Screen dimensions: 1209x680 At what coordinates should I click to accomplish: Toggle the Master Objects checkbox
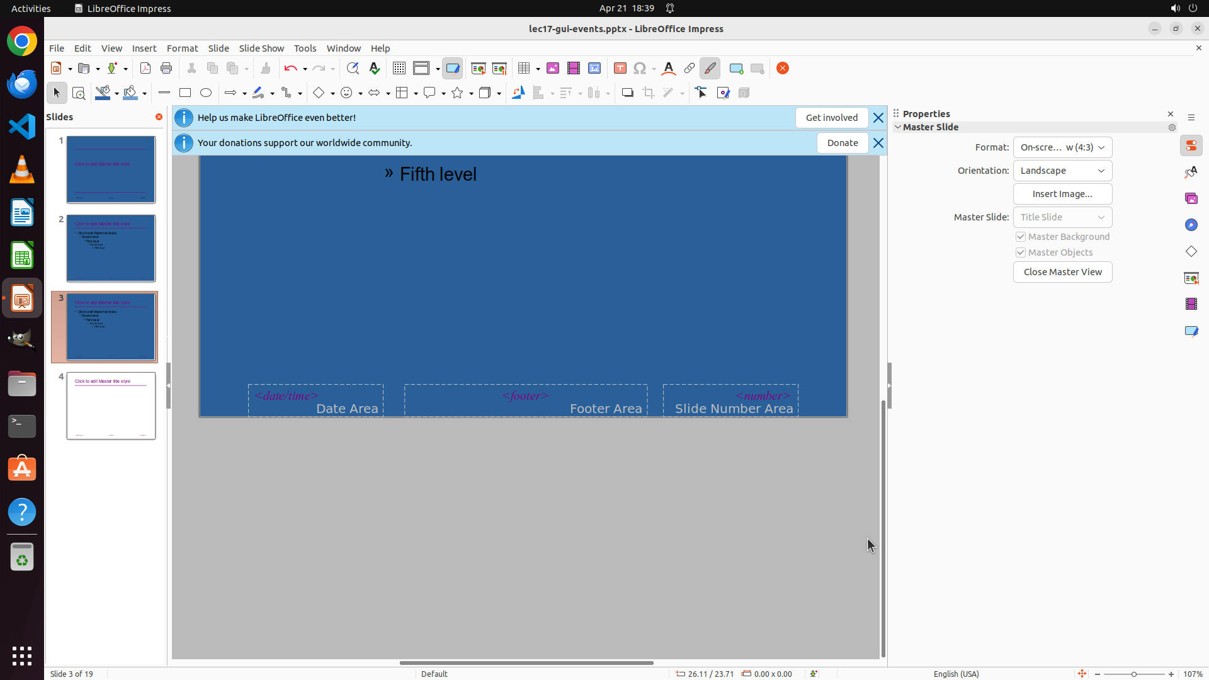tap(1021, 252)
